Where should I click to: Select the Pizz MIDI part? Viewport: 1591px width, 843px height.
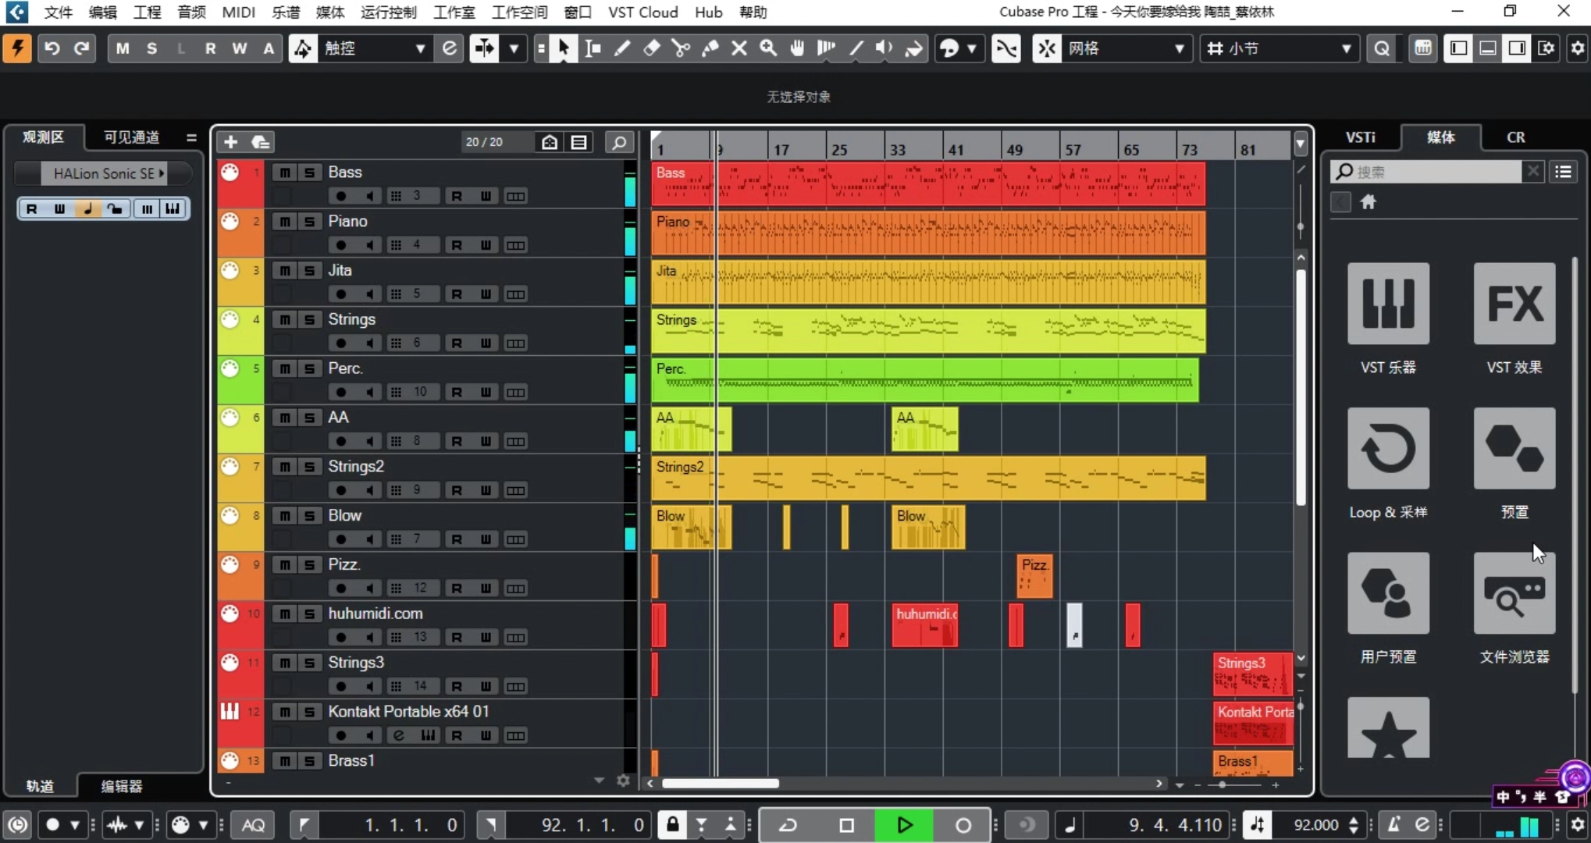[x=1034, y=576]
